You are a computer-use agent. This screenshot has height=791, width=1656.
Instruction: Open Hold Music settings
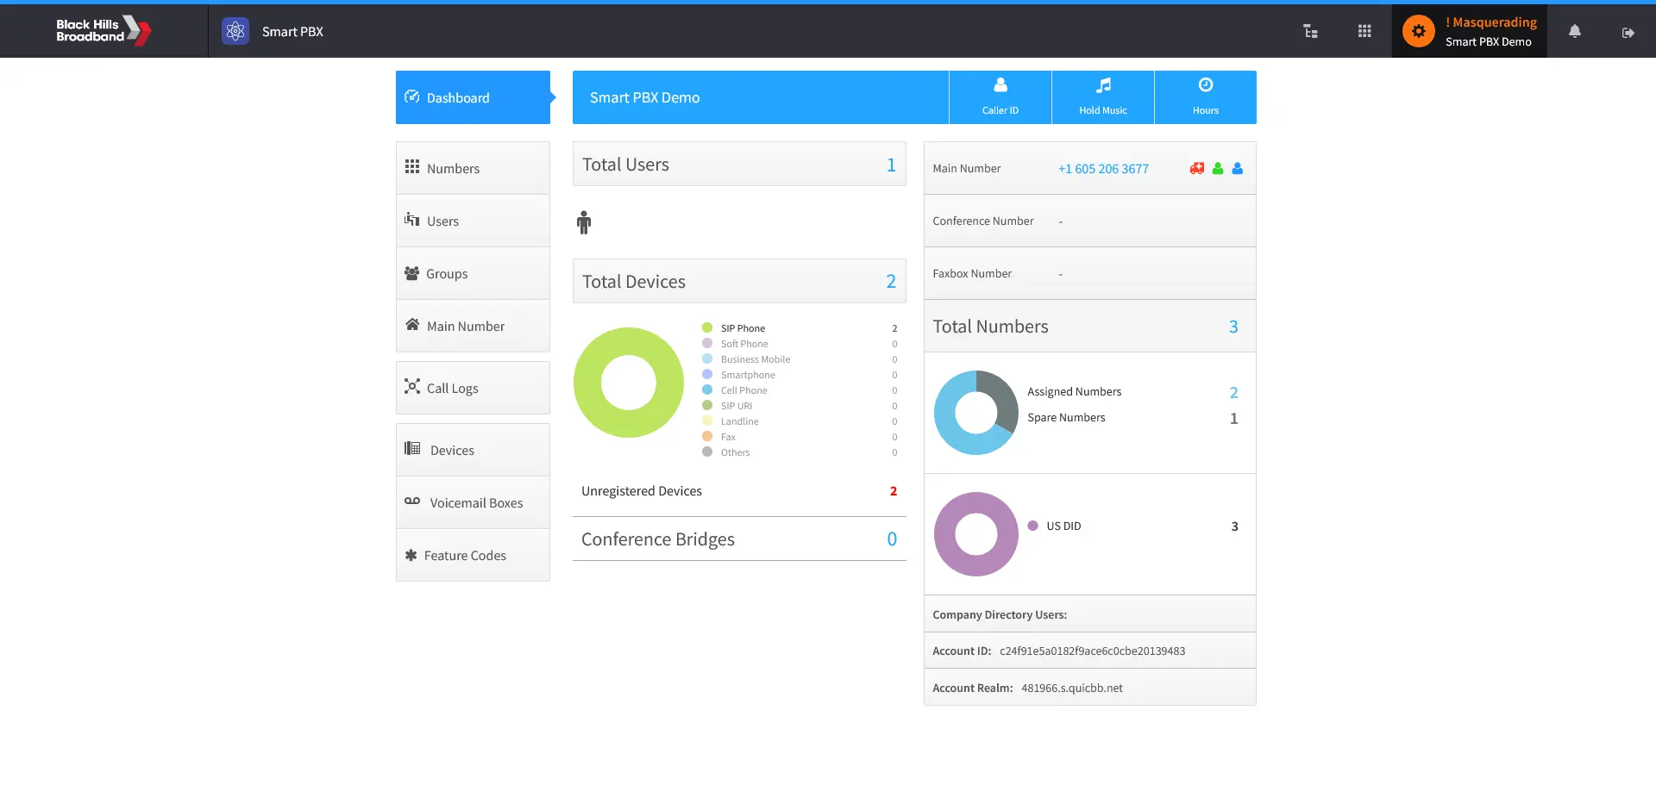(1102, 97)
